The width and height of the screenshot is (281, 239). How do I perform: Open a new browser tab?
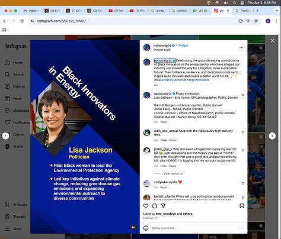point(257,11)
